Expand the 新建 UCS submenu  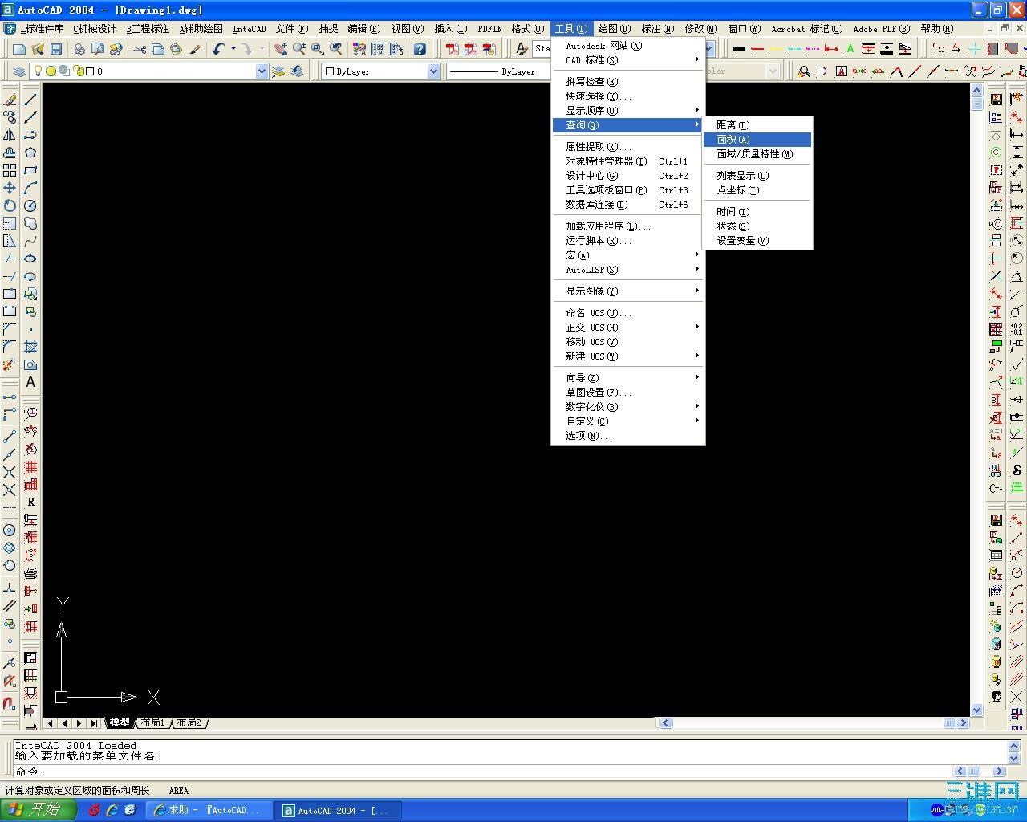click(x=628, y=356)
